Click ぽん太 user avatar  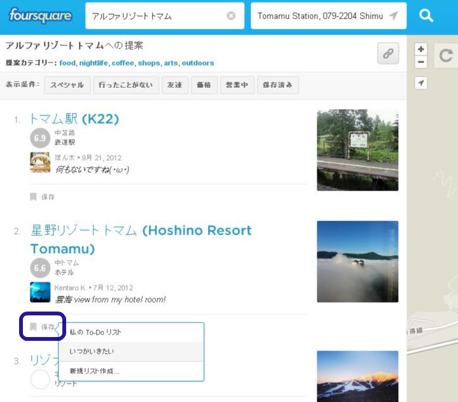(40, 162)
